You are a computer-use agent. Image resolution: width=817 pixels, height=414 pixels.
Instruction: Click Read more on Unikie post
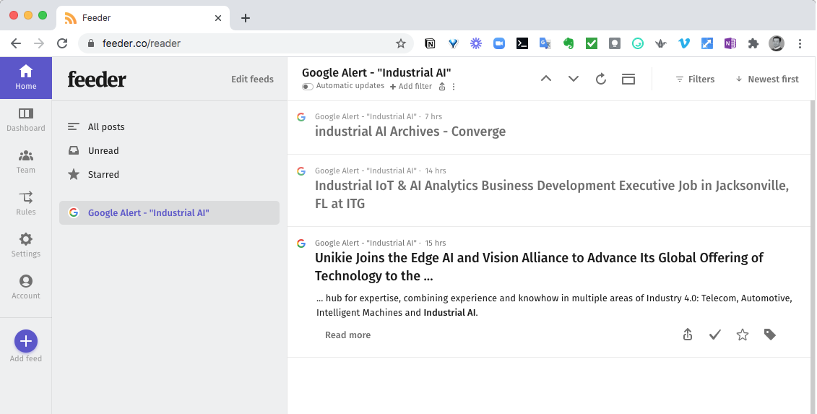point(347,335)
